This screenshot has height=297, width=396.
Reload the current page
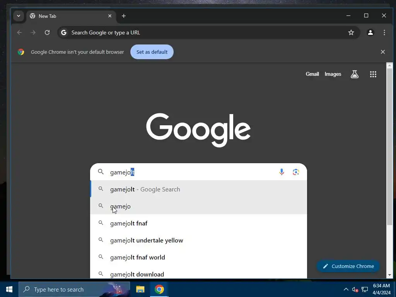click(47, 32)
